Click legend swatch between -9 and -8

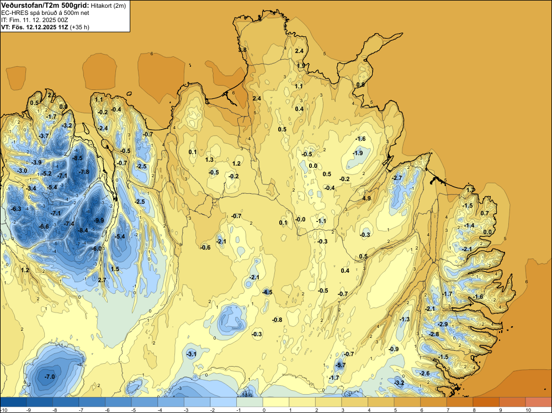pyautogui.click(x=39, y=402)
